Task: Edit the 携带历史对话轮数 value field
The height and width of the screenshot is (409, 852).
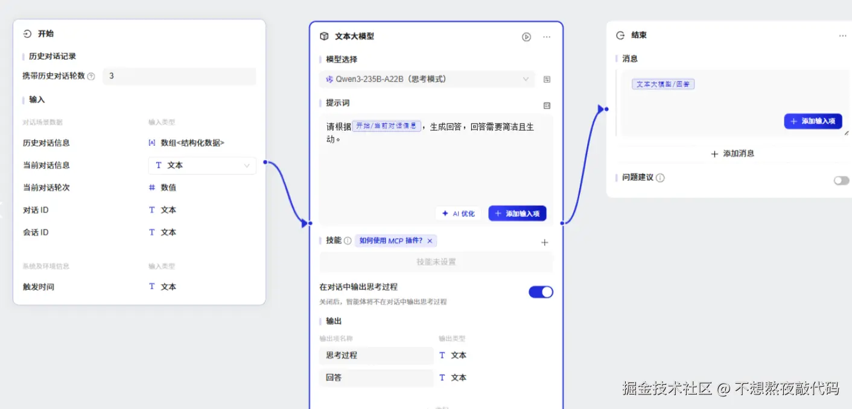Action: click(x=179, y=76)
